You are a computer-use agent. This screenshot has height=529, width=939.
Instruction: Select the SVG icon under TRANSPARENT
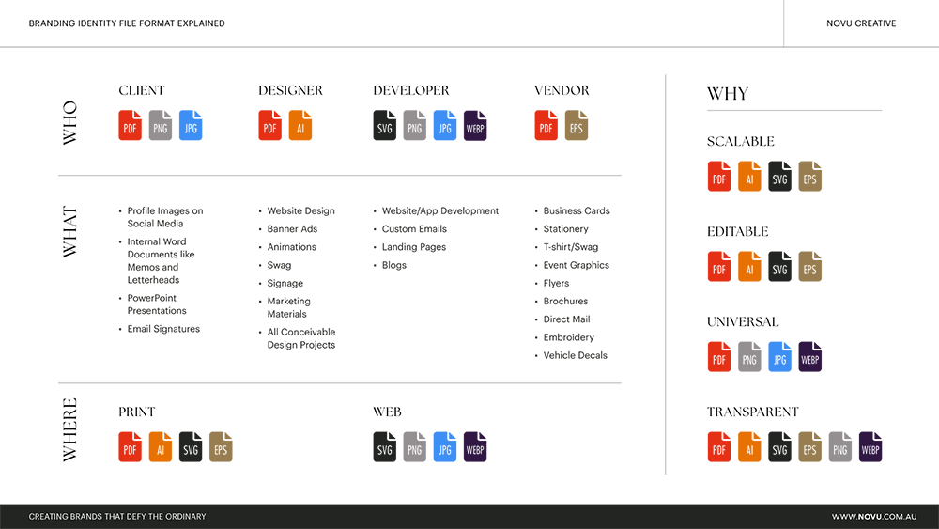coord(779,447)
